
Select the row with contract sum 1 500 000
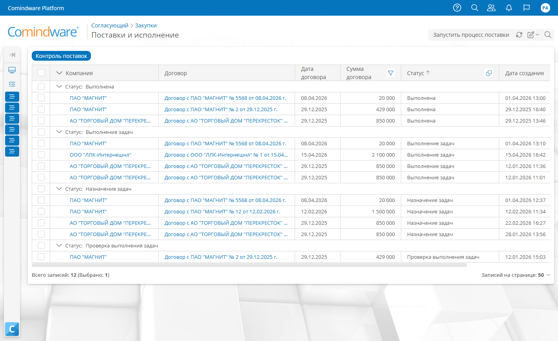tap(41, 211)
